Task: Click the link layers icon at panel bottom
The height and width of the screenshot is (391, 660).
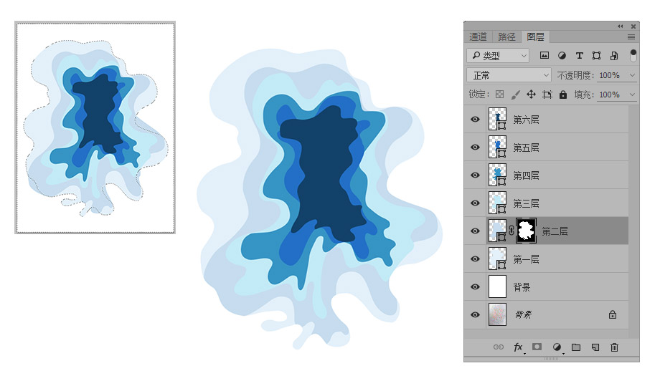Action: [499, 347]
